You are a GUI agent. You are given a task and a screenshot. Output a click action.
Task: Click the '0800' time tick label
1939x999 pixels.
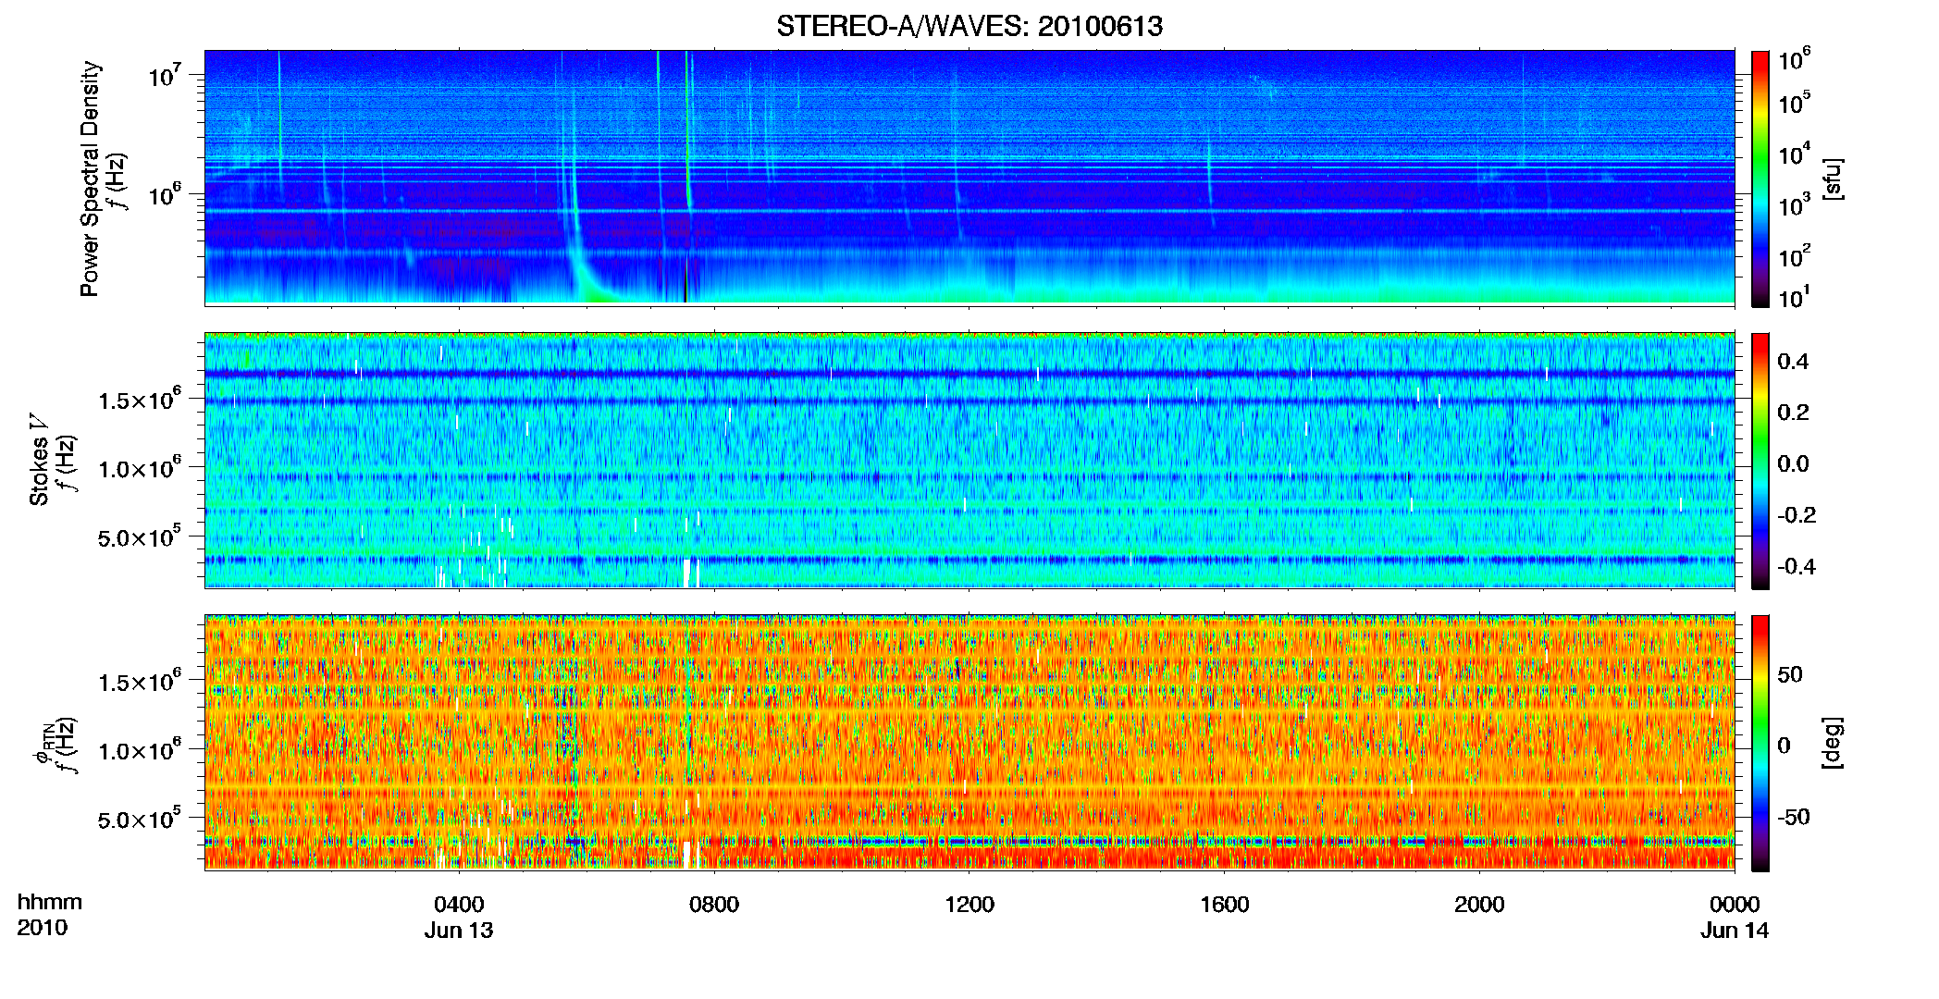coord(714,905)
